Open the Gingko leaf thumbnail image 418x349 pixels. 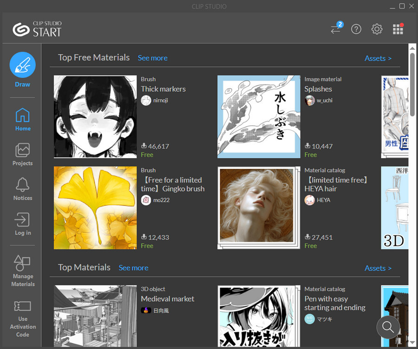[x=95, y=208]
